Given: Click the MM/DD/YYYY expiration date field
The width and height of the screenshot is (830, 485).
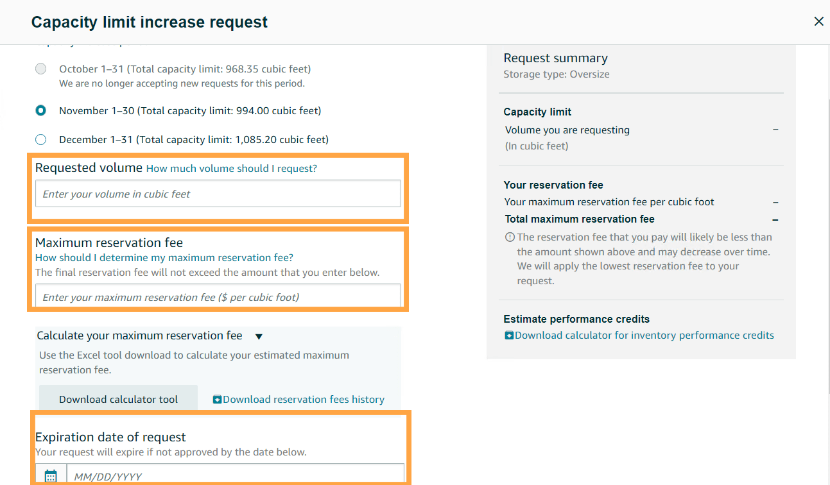Looking at the screenshot, I should (x=236, y=475).
